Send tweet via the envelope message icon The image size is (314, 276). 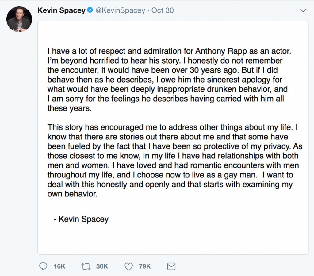point(171,266)
